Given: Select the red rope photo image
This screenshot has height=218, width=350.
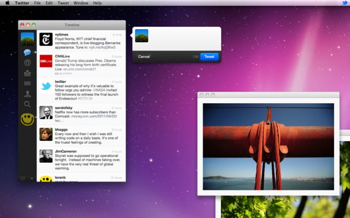Looking at the screenshot, I should click(268, 146).
